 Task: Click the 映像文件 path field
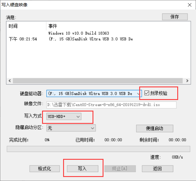click(111, 105)
